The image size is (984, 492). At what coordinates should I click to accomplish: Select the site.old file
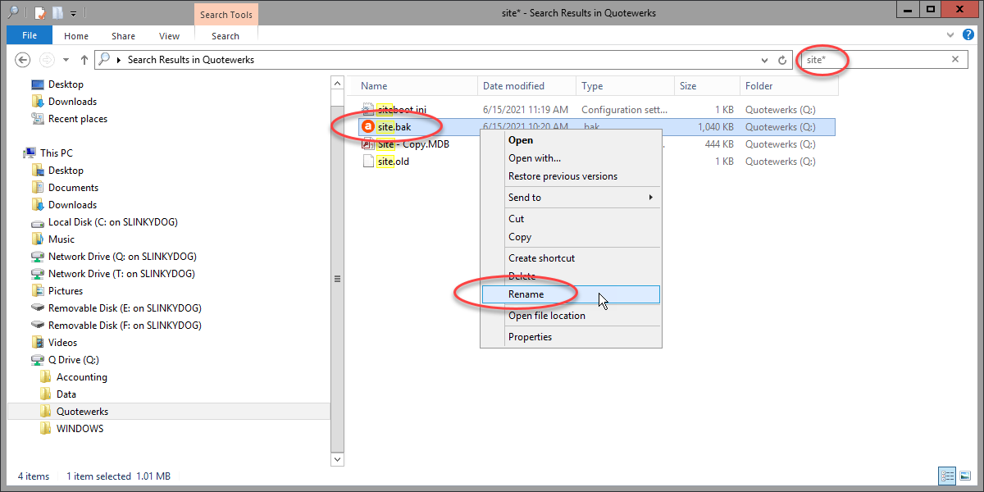[394, 162]
